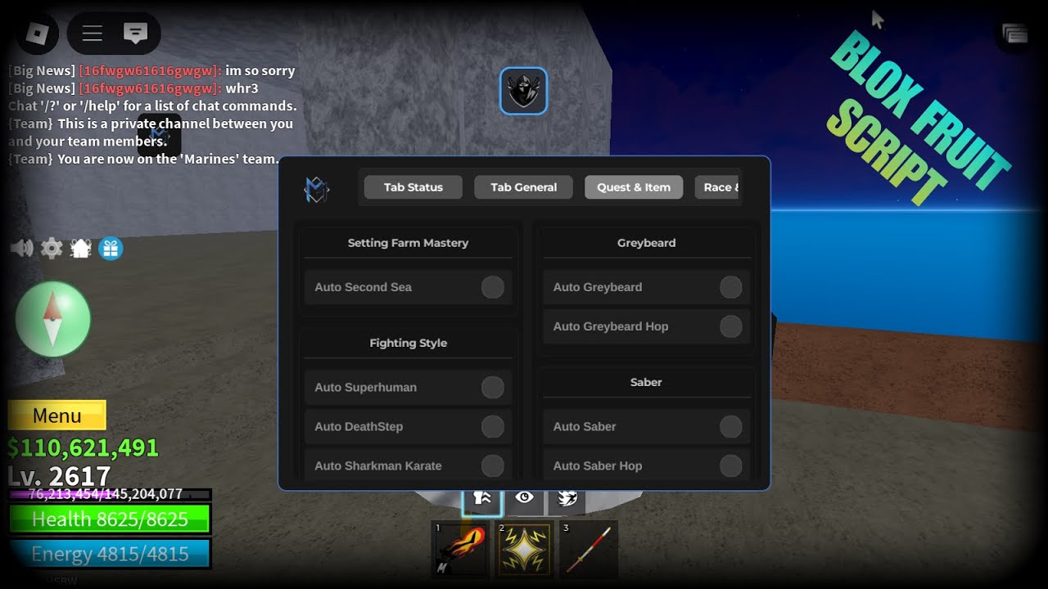Image resolution: width=1048 pixels, height=589 pixels.
Task: Click the masked script hub icon
Action: (x=523, y=91)
